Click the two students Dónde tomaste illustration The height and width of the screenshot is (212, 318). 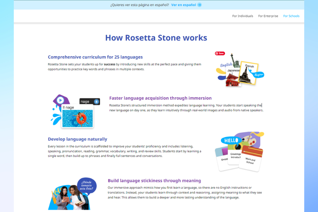[x=72, y=194]
